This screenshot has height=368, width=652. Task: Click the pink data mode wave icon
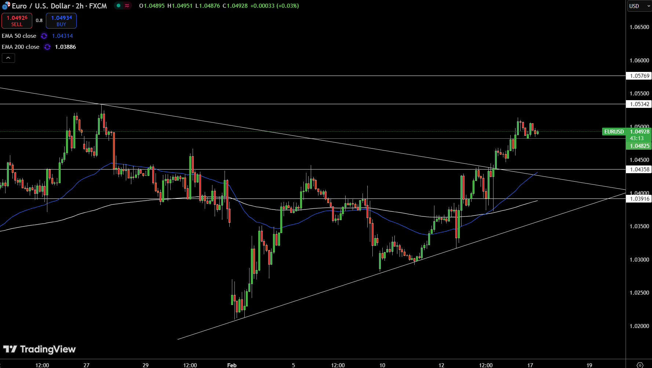click(127, 6)
